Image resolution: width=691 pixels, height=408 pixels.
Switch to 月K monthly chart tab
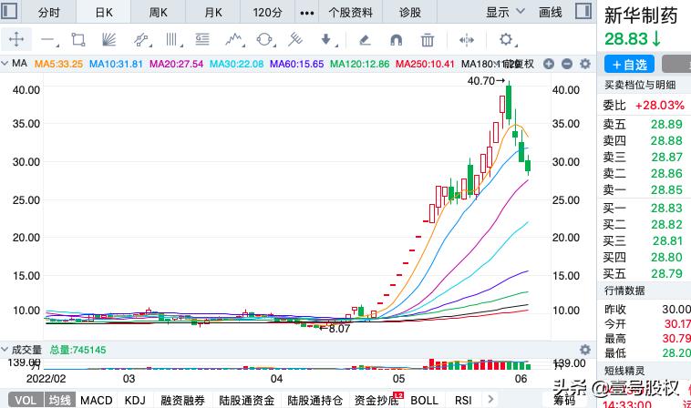(x=213, y=13)
